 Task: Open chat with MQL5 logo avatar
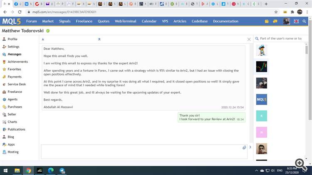click(x=262, y=100)
